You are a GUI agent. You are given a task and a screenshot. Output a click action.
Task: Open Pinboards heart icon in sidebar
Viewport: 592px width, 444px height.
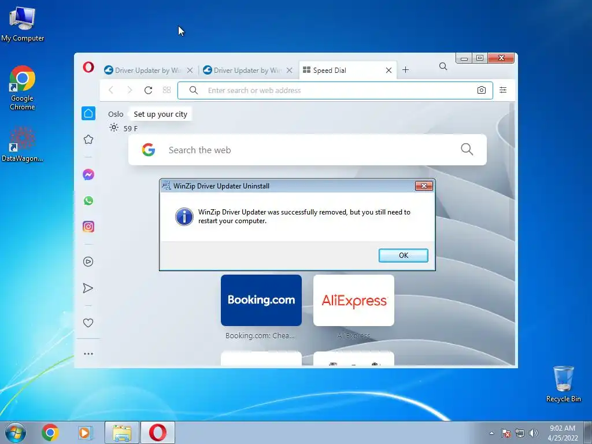click(x=88, y=323)
